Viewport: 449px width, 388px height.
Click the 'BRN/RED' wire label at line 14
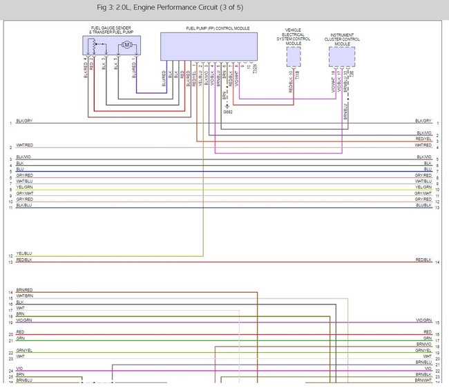pyautogui.click(x=24, y=290)
